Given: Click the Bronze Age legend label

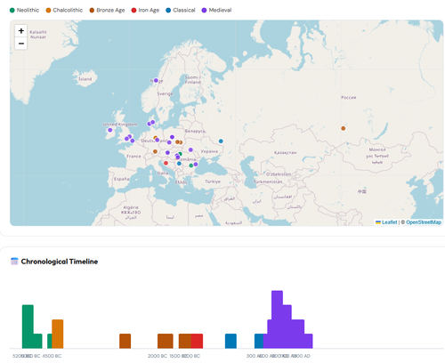Looking at the screenshot, I should (110, 10).
